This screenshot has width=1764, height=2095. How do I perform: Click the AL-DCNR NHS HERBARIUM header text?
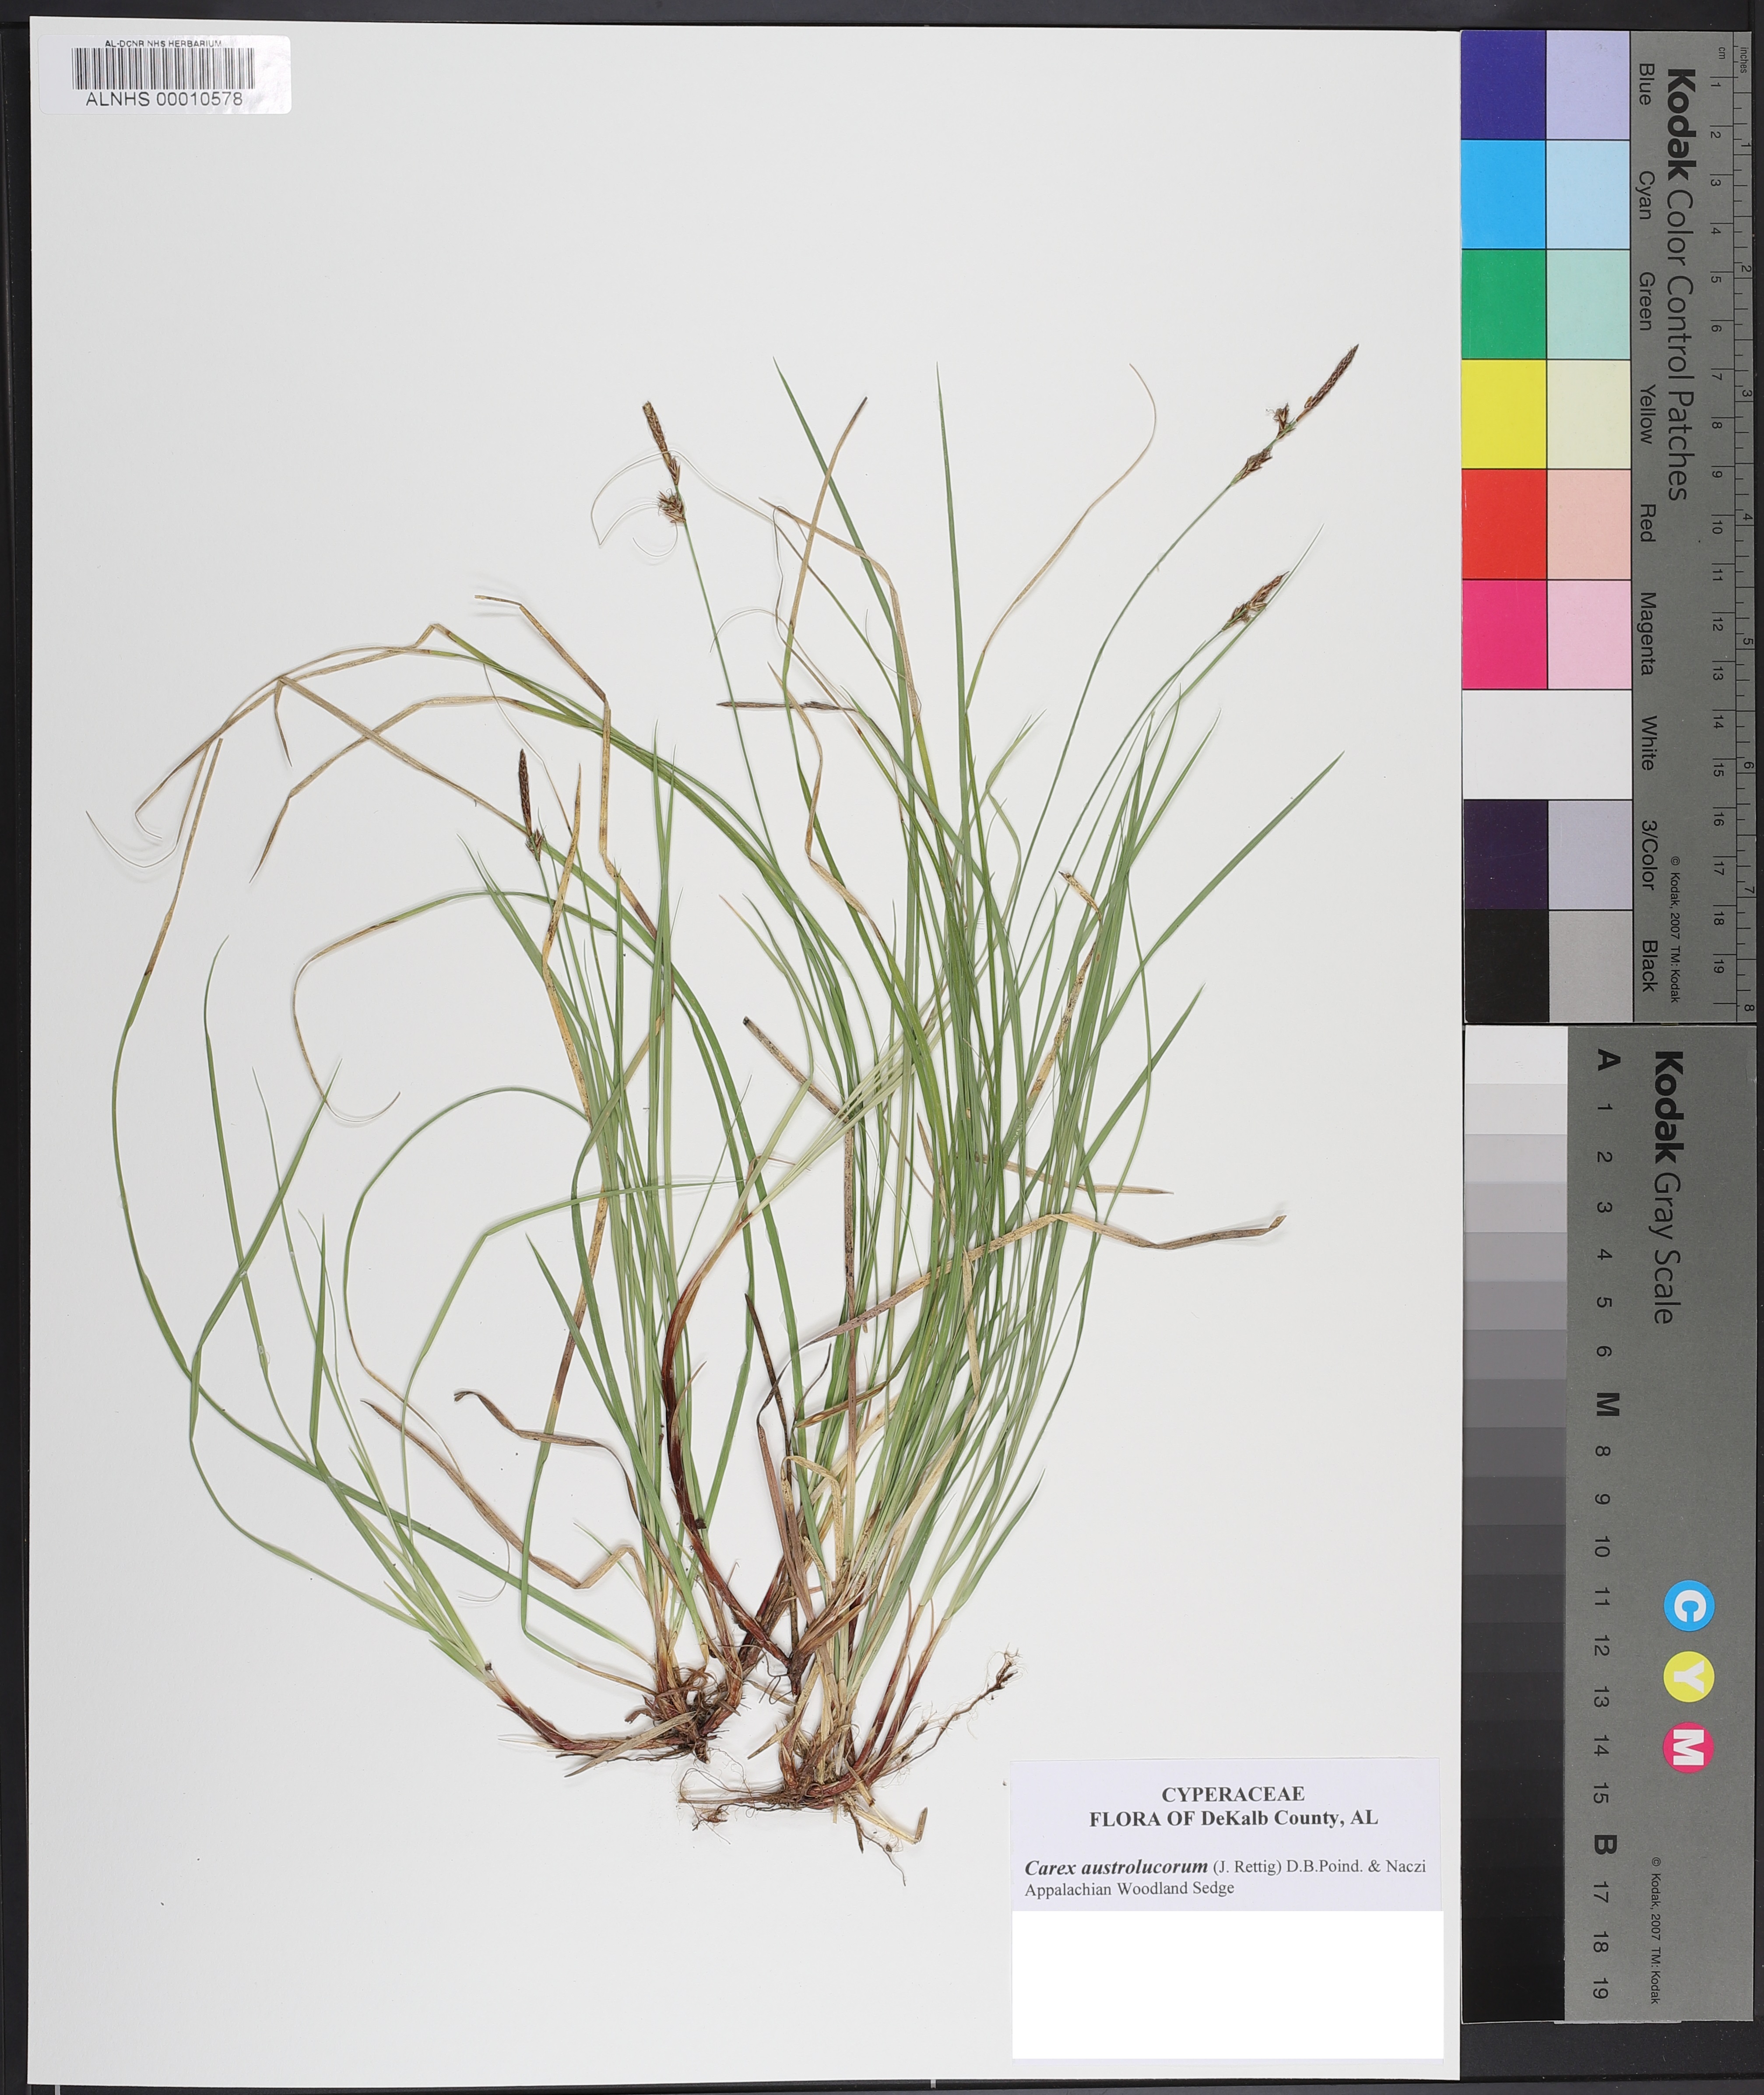(x=163, y=44)
